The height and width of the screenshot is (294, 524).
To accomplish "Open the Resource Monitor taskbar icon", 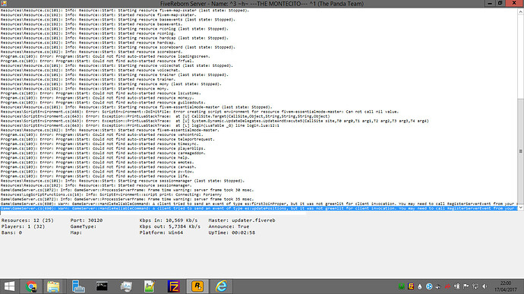I will [126, 286].
